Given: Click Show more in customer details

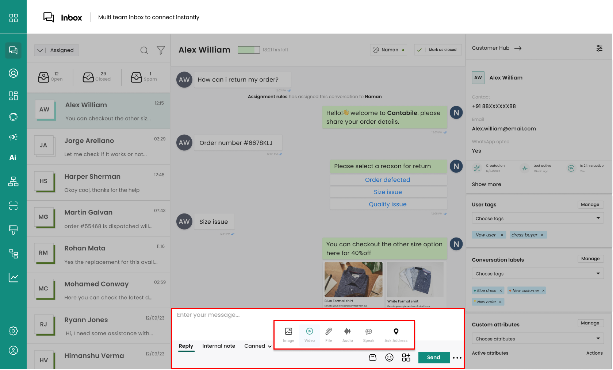Looking at the screenshot, I should pos(486,184).
